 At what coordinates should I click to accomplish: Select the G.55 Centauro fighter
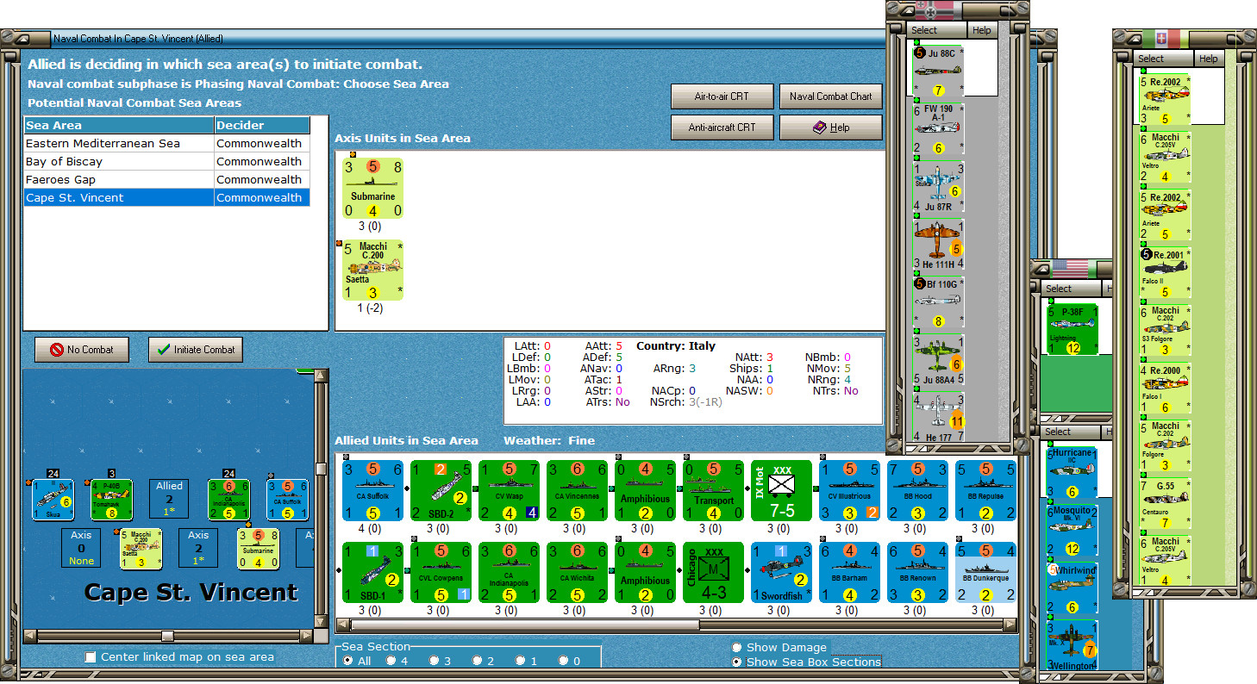tap(1166, 505)
